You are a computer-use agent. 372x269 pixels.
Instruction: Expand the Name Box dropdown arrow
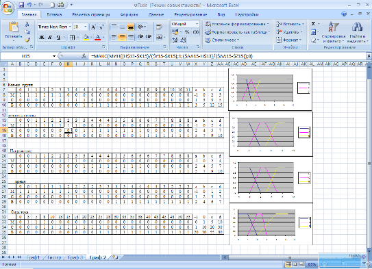[54, 56]
